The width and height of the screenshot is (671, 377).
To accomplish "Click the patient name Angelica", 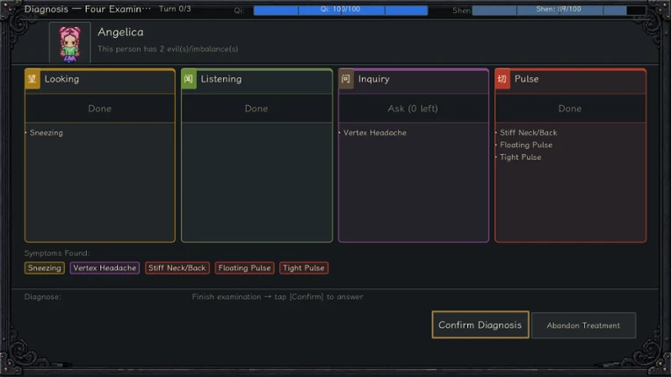I will pos(120,32).
